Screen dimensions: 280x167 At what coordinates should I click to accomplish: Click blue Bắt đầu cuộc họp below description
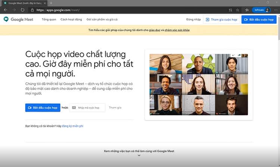[43, 107]
